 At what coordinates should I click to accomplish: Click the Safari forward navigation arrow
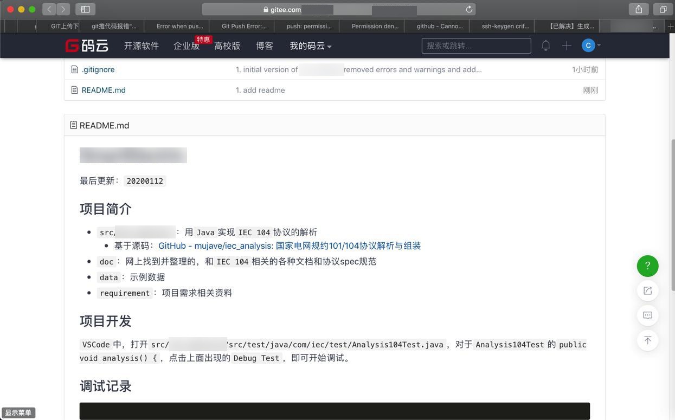tap(63, 9)
